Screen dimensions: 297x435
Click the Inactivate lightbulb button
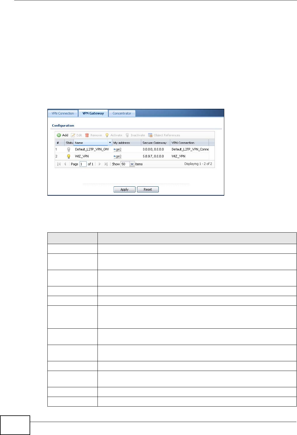click(x=135, y=135)
